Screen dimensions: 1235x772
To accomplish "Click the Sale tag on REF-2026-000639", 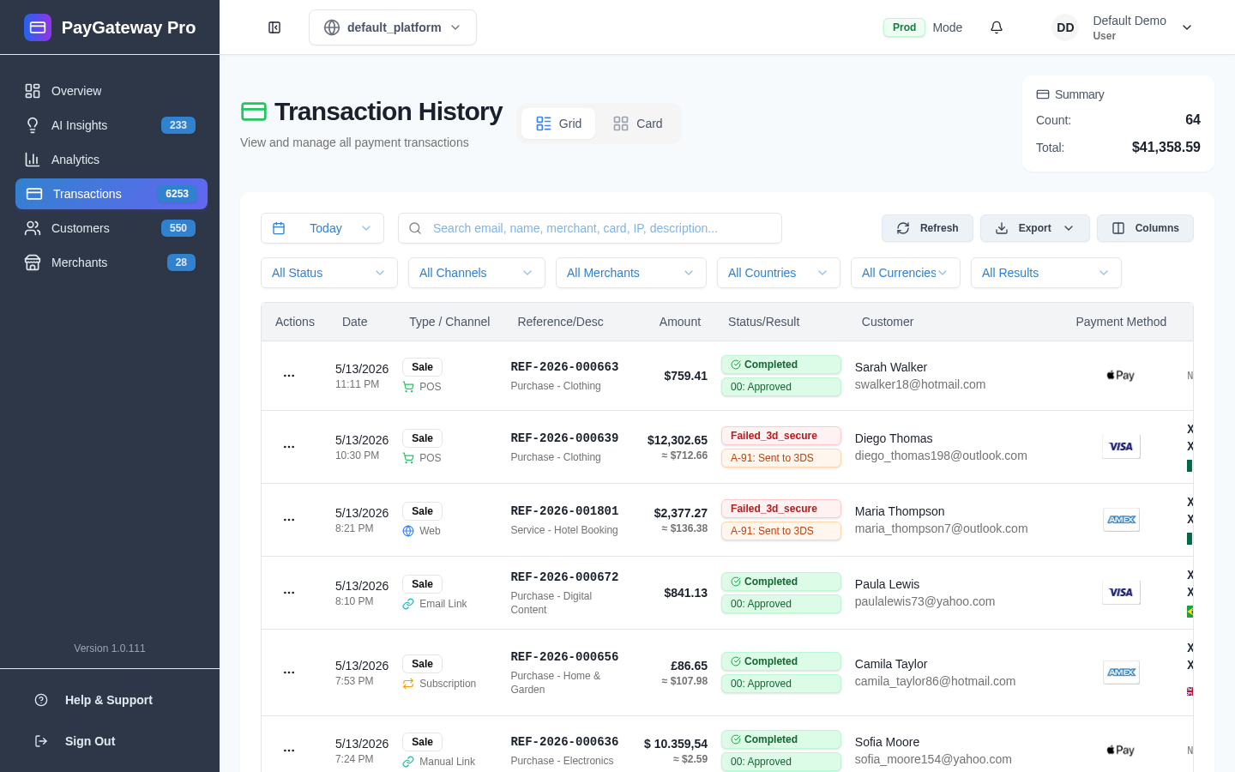I will pos(422,438).
